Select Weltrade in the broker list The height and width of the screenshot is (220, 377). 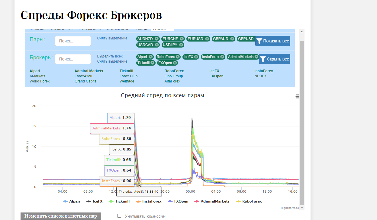[x=127, y=81]
